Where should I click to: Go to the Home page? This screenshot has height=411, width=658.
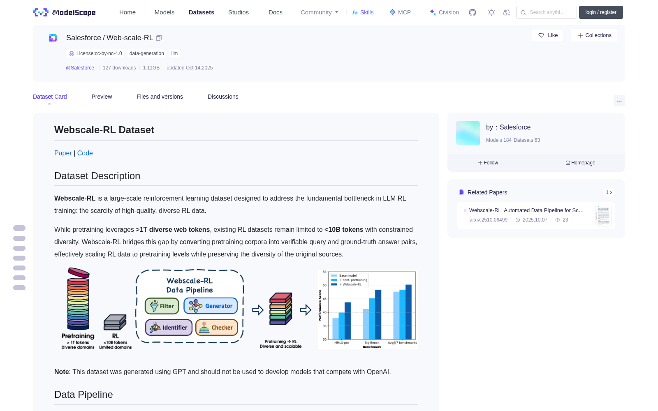coord(127,12)
